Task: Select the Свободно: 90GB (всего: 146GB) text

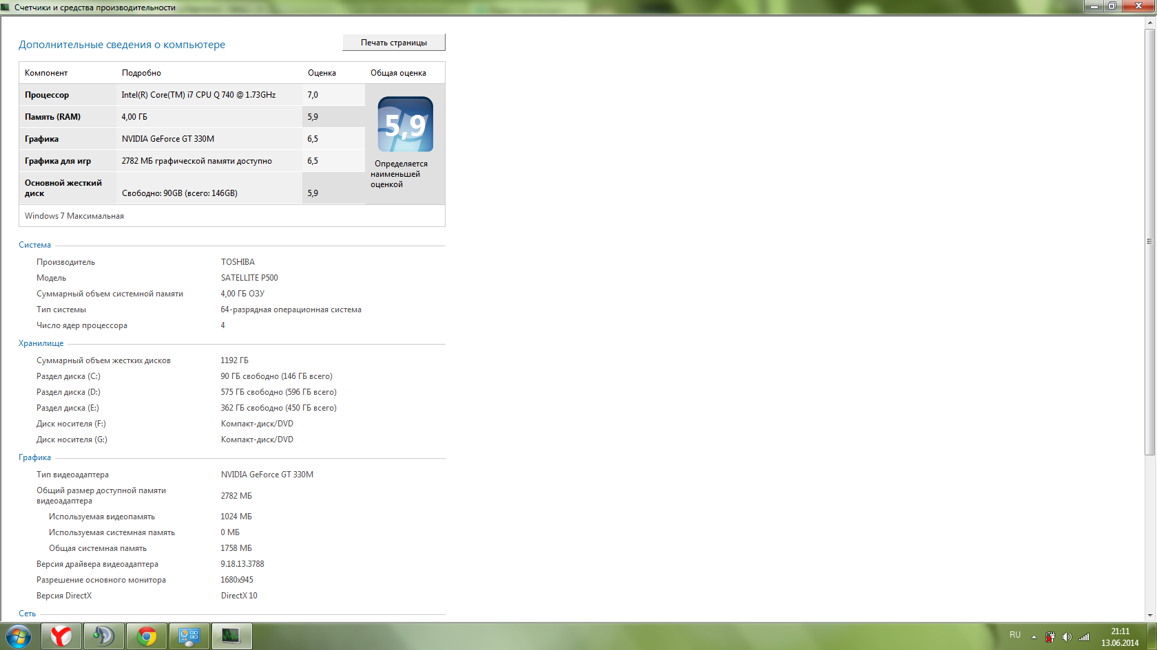Action: (180, 193)
